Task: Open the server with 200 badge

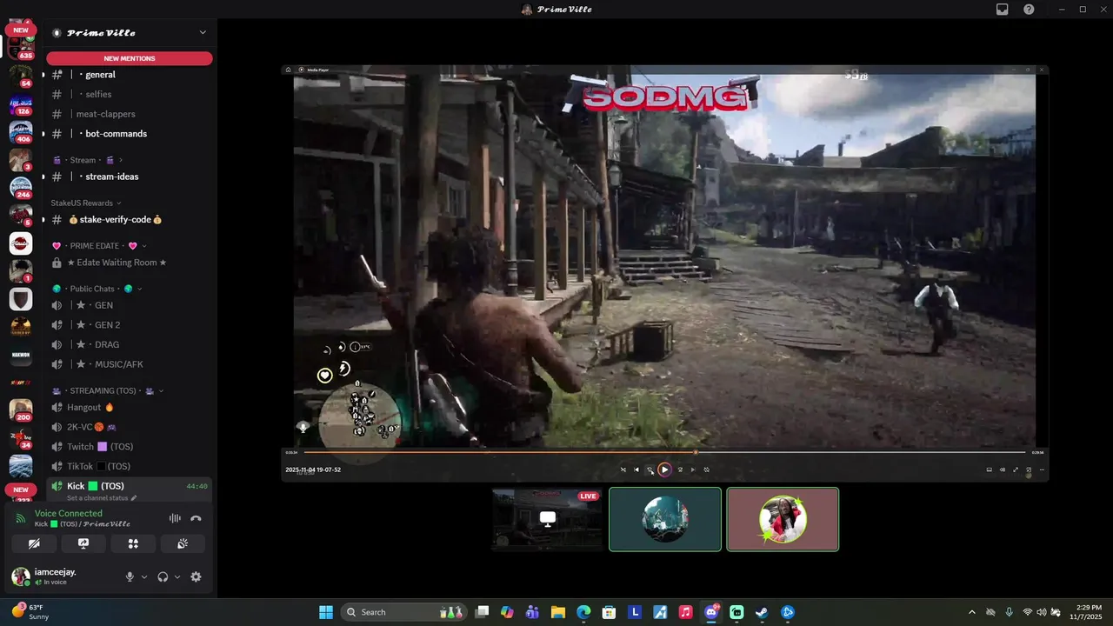Action: point(21,410)
